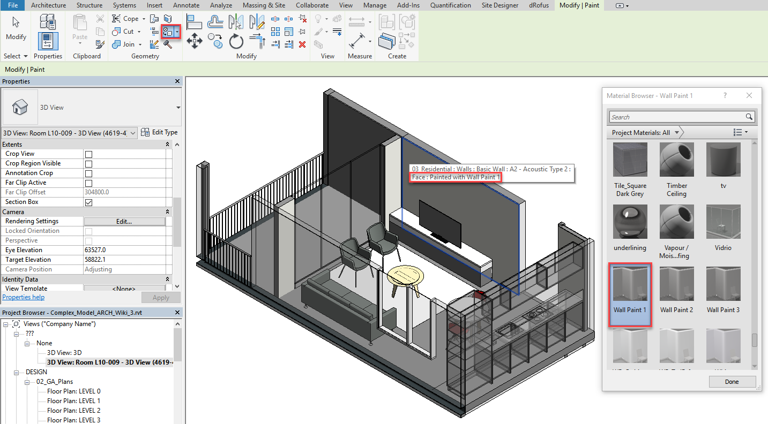Tick the Far Clip Active checkbox
The image size is (768, 424).
coord(89,183)
